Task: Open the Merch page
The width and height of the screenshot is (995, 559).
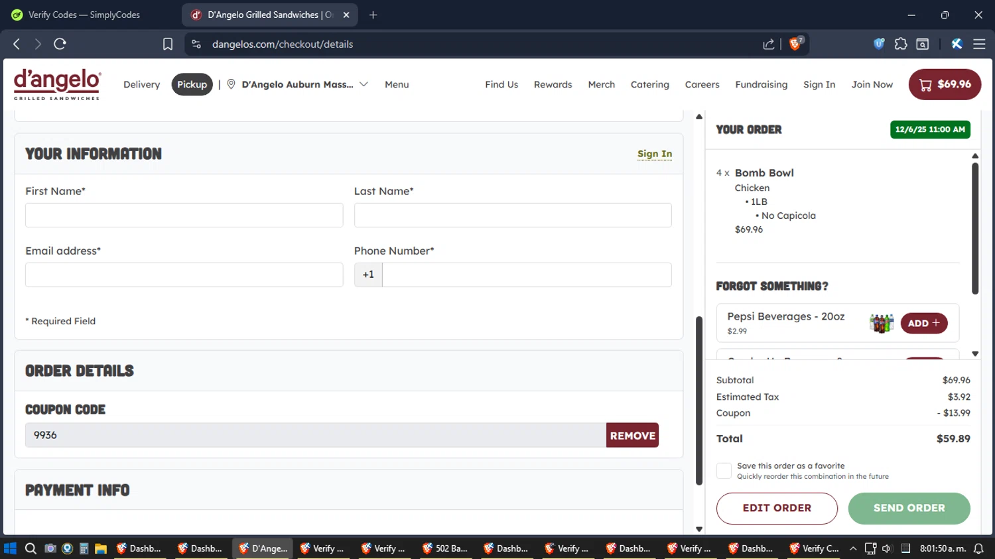Action: pyautogui.click(x=602, y=84)
